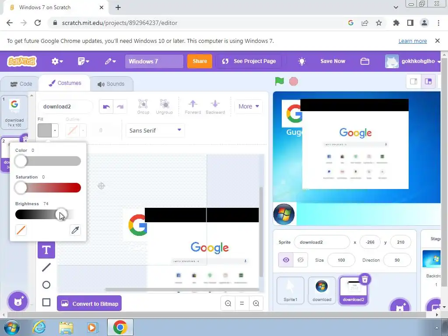Image resolution: width=448 pixels, height=336 pixels.
Task: Open a new browser tab
Action: pos(118,7)
